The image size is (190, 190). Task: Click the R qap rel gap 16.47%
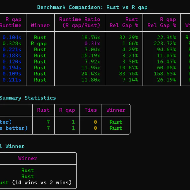(167, 62)
